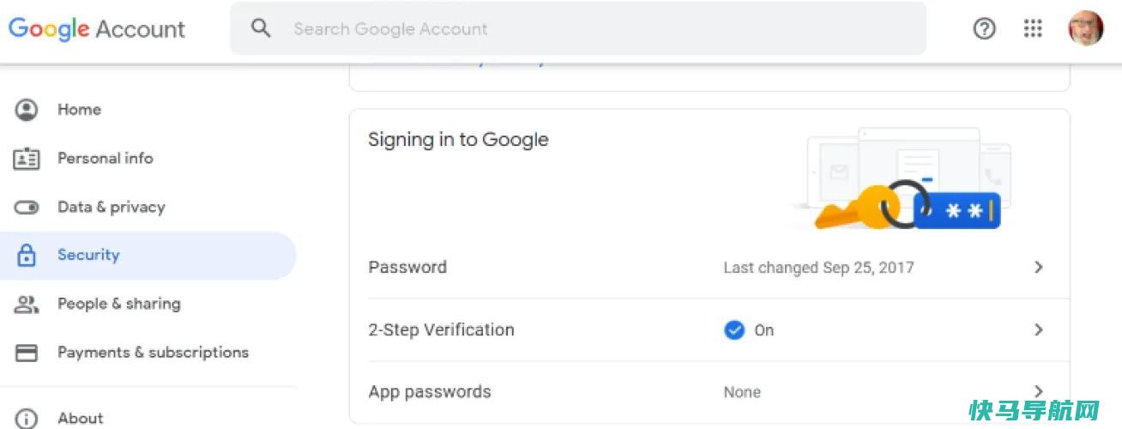Expand the 2-Step Verification chevron

(x=1039, y=329)
